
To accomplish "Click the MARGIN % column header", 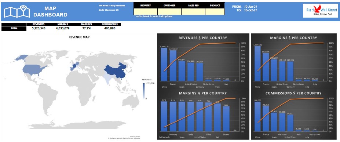I will 87,24.
